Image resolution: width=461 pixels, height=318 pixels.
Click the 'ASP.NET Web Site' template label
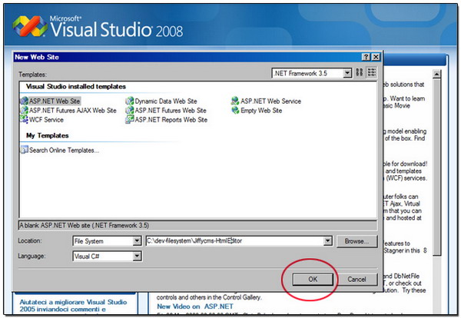(55, 101)
